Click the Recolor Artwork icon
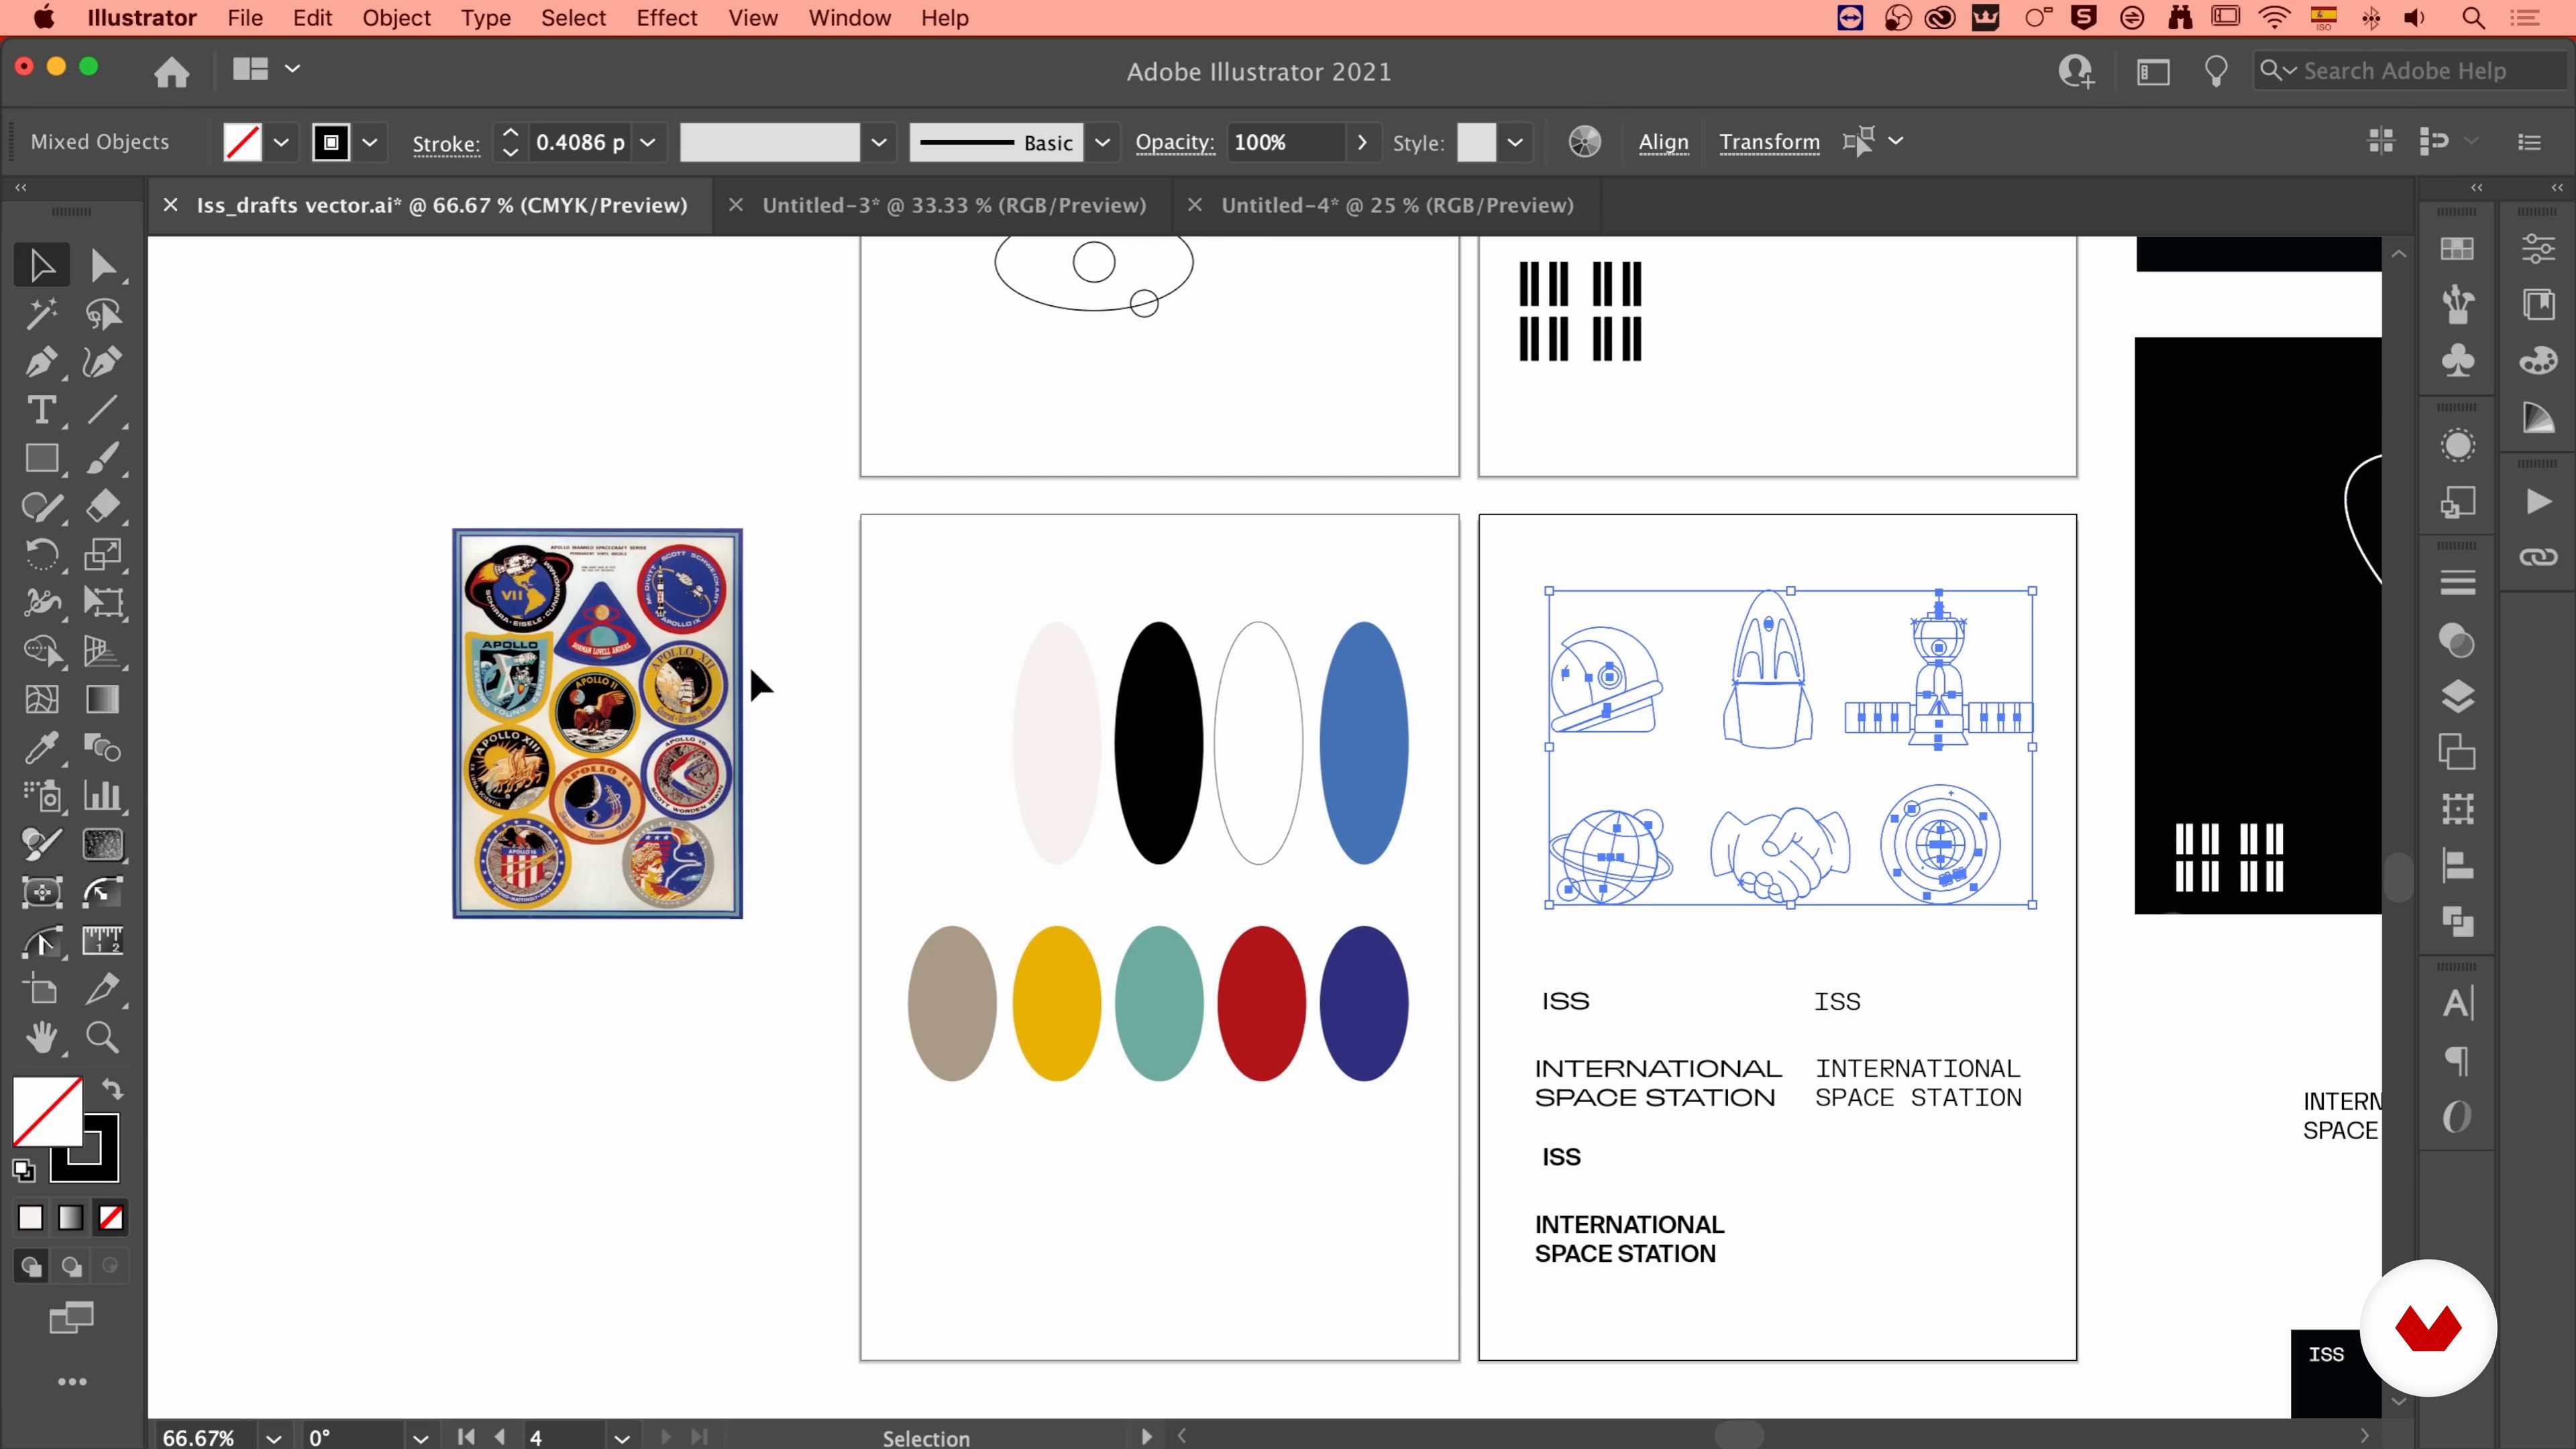 pos(1584,142)
